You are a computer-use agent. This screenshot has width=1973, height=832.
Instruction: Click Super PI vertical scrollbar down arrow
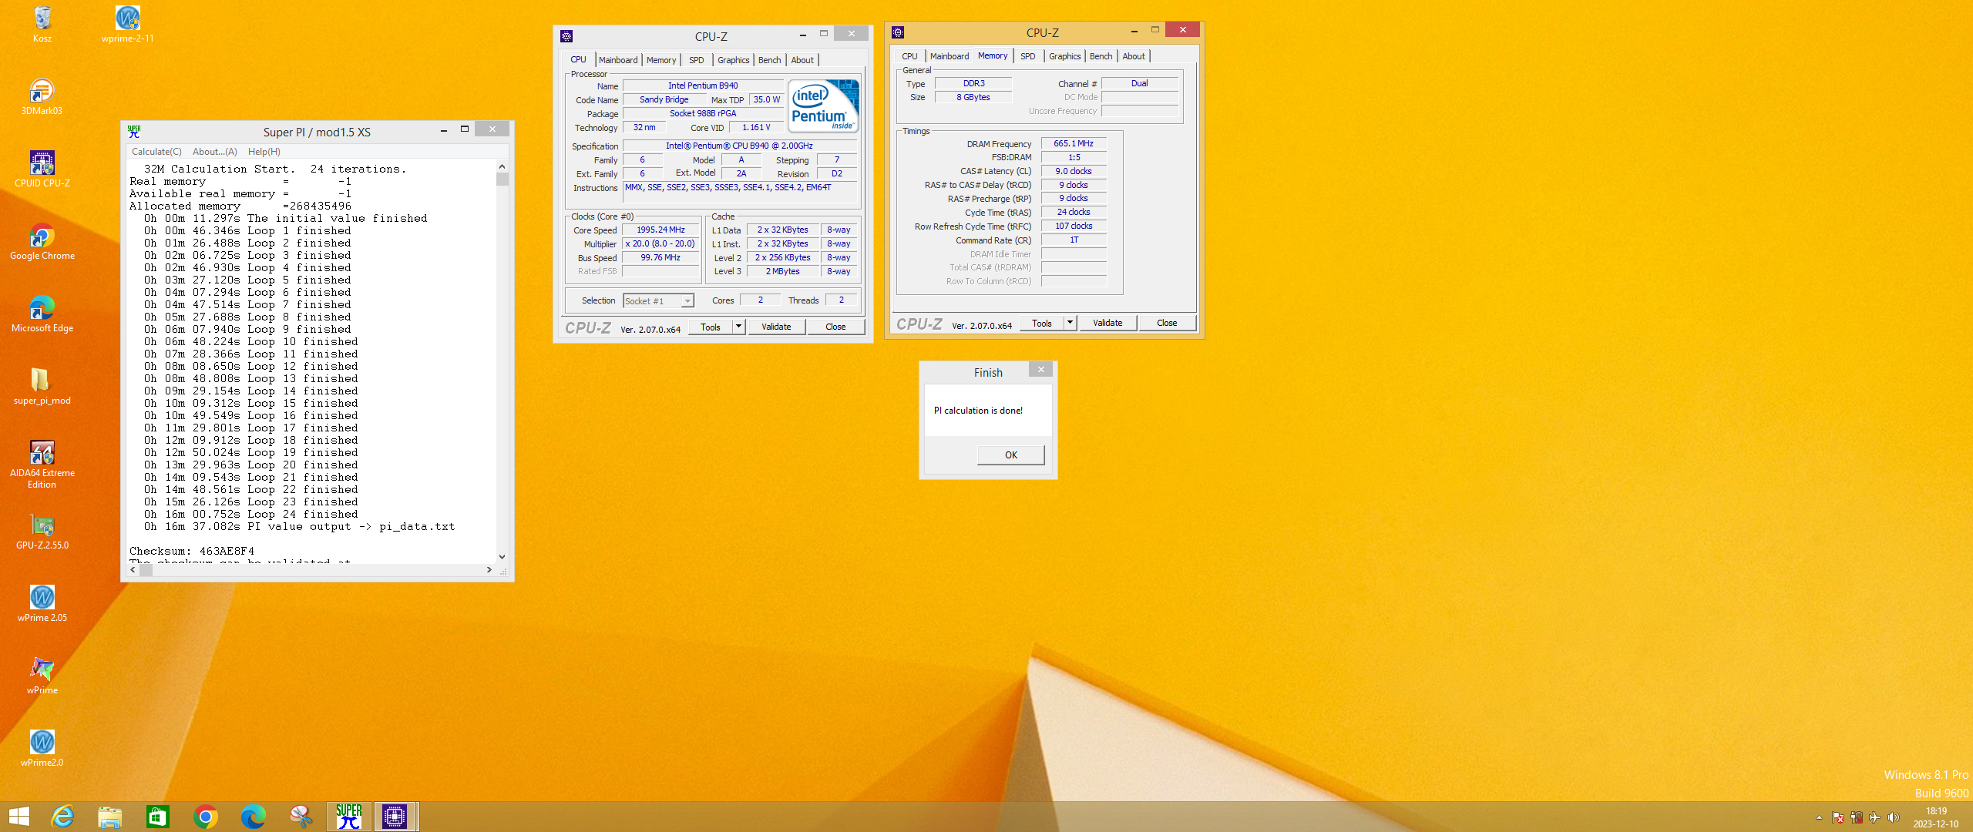(x=502, y=556)
